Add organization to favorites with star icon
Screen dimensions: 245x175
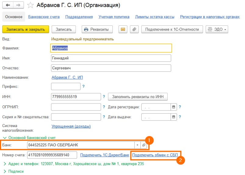point(30,5)
